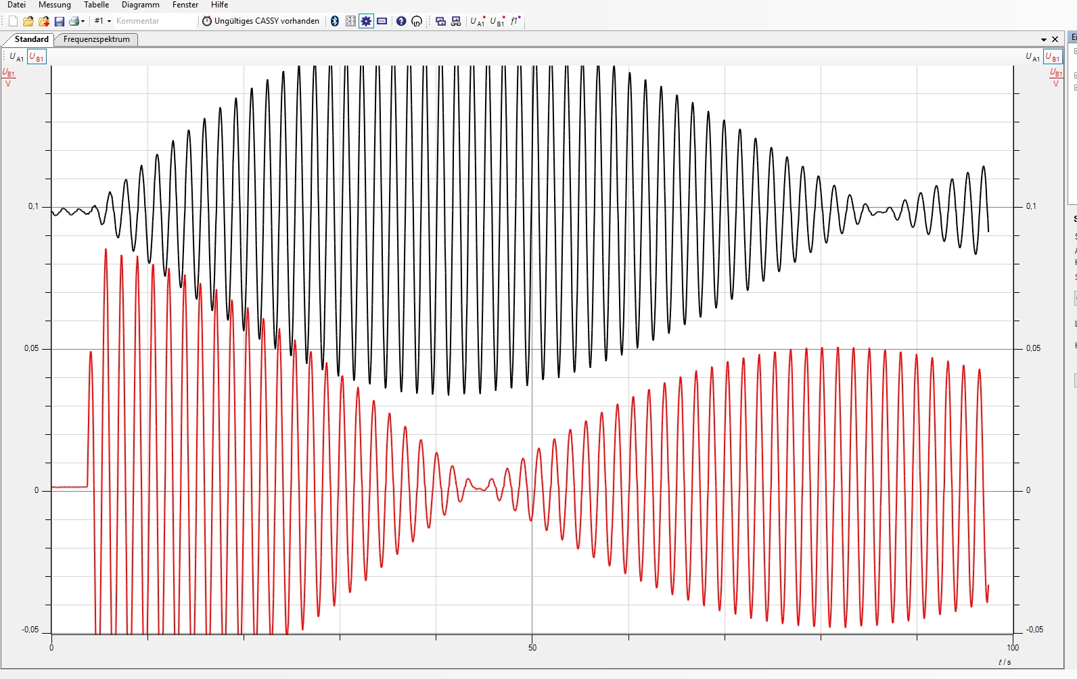The height and width of the screenshot is (679, 1077).
Task: Click the t/s time axis label
Action: pos(1005,662)
